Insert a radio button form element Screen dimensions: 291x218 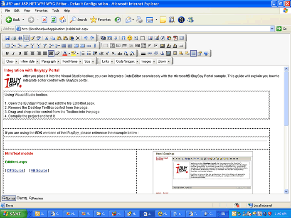pos(150,46)
